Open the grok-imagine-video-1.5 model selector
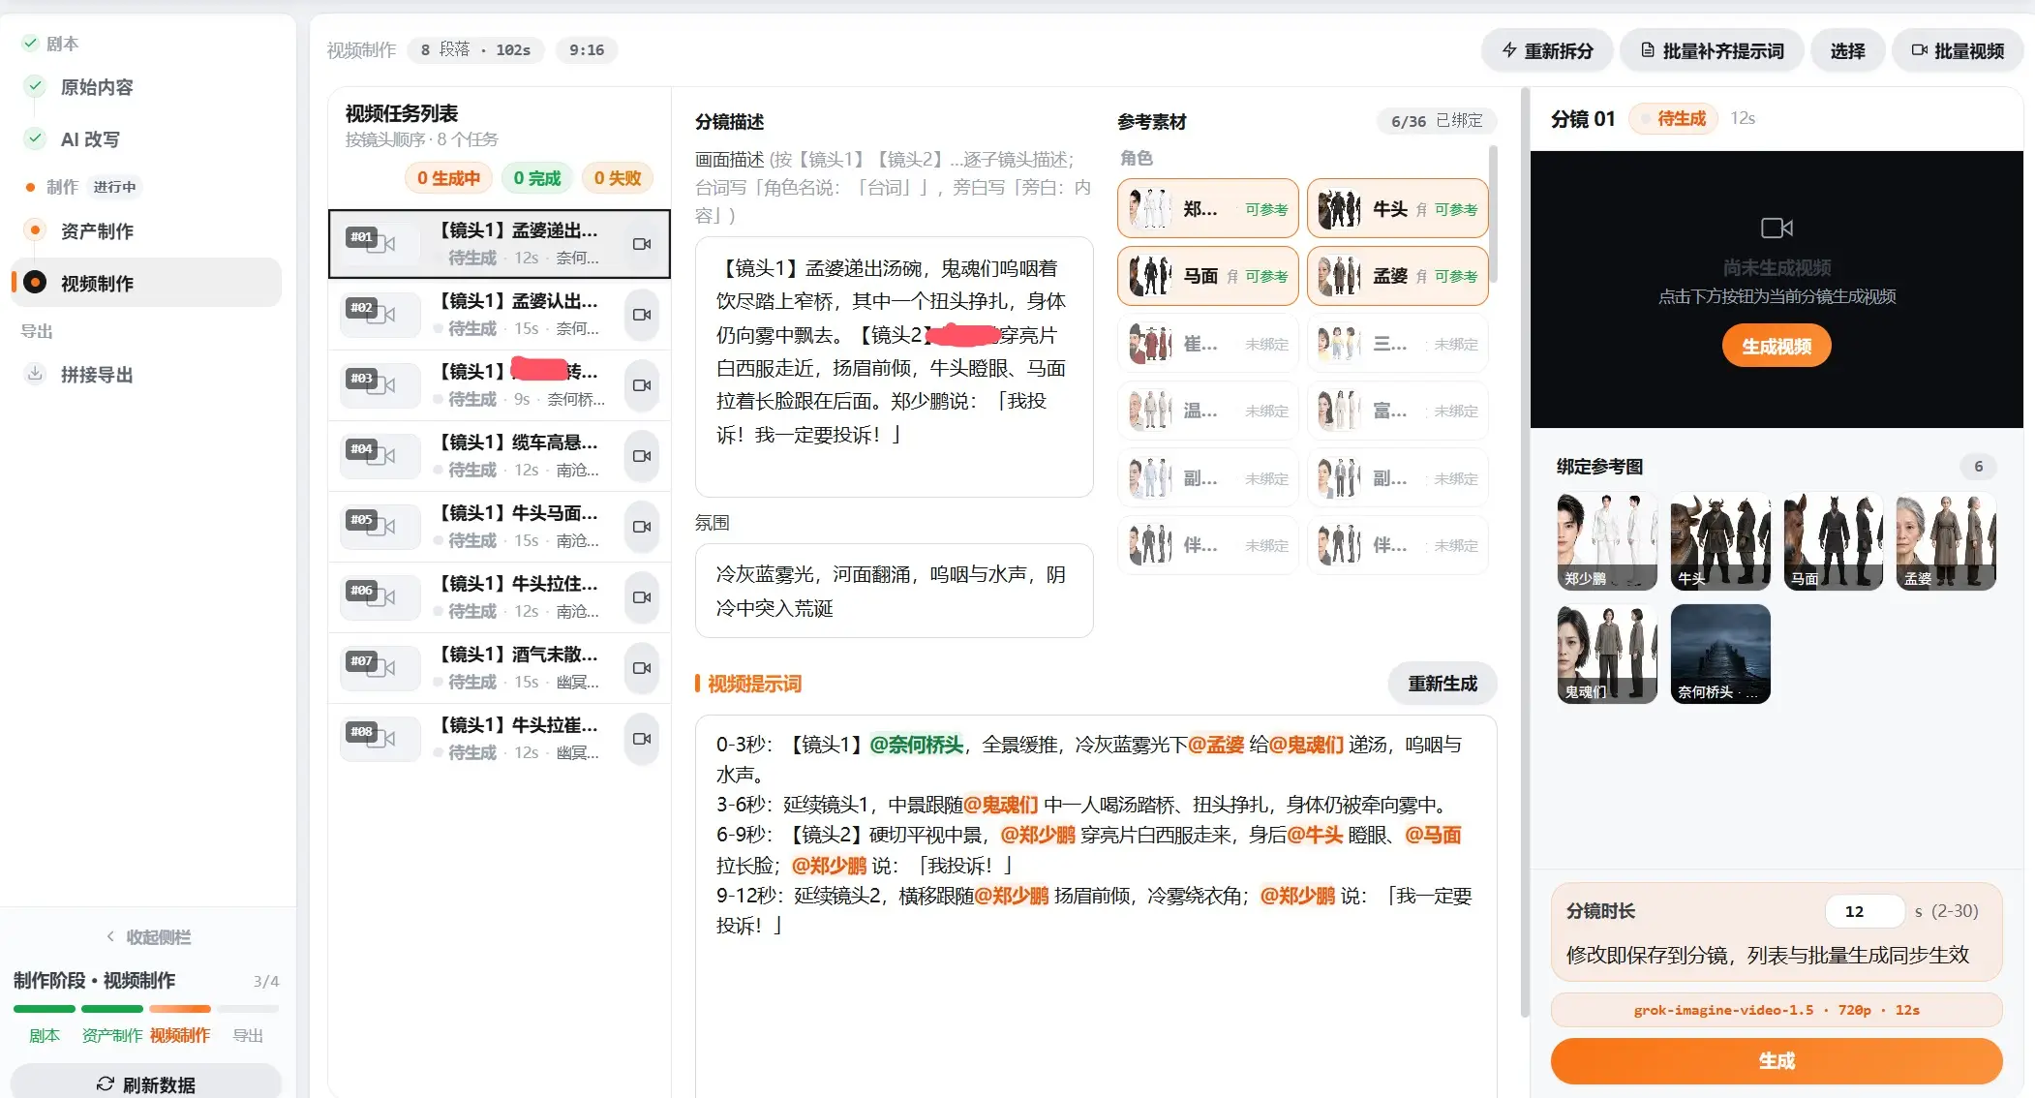This screenshot has width=2035, height=1098. (1776, 1010)
